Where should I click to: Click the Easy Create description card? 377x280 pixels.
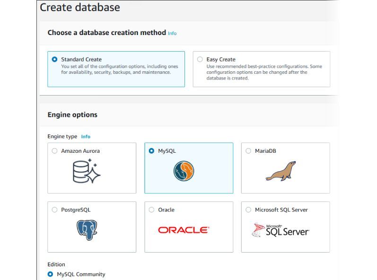pyautogui.click(x=262, y=69)
